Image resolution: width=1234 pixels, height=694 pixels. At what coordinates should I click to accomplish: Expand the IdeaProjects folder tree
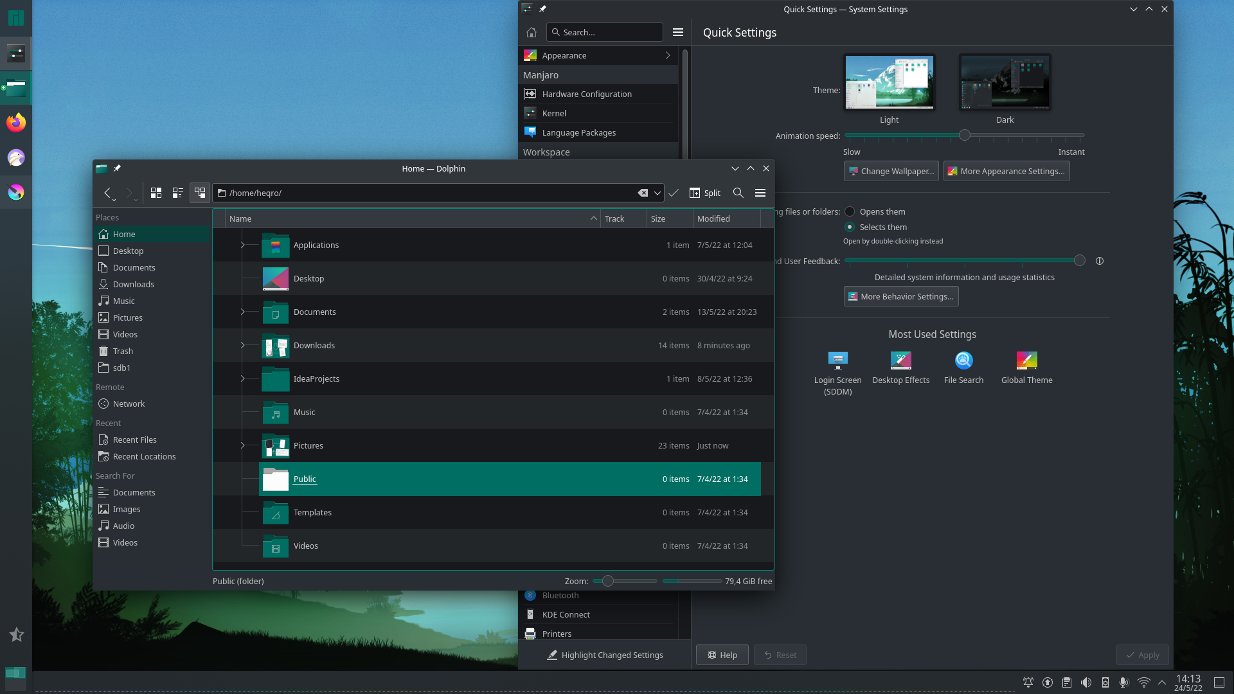click(242, 378)
